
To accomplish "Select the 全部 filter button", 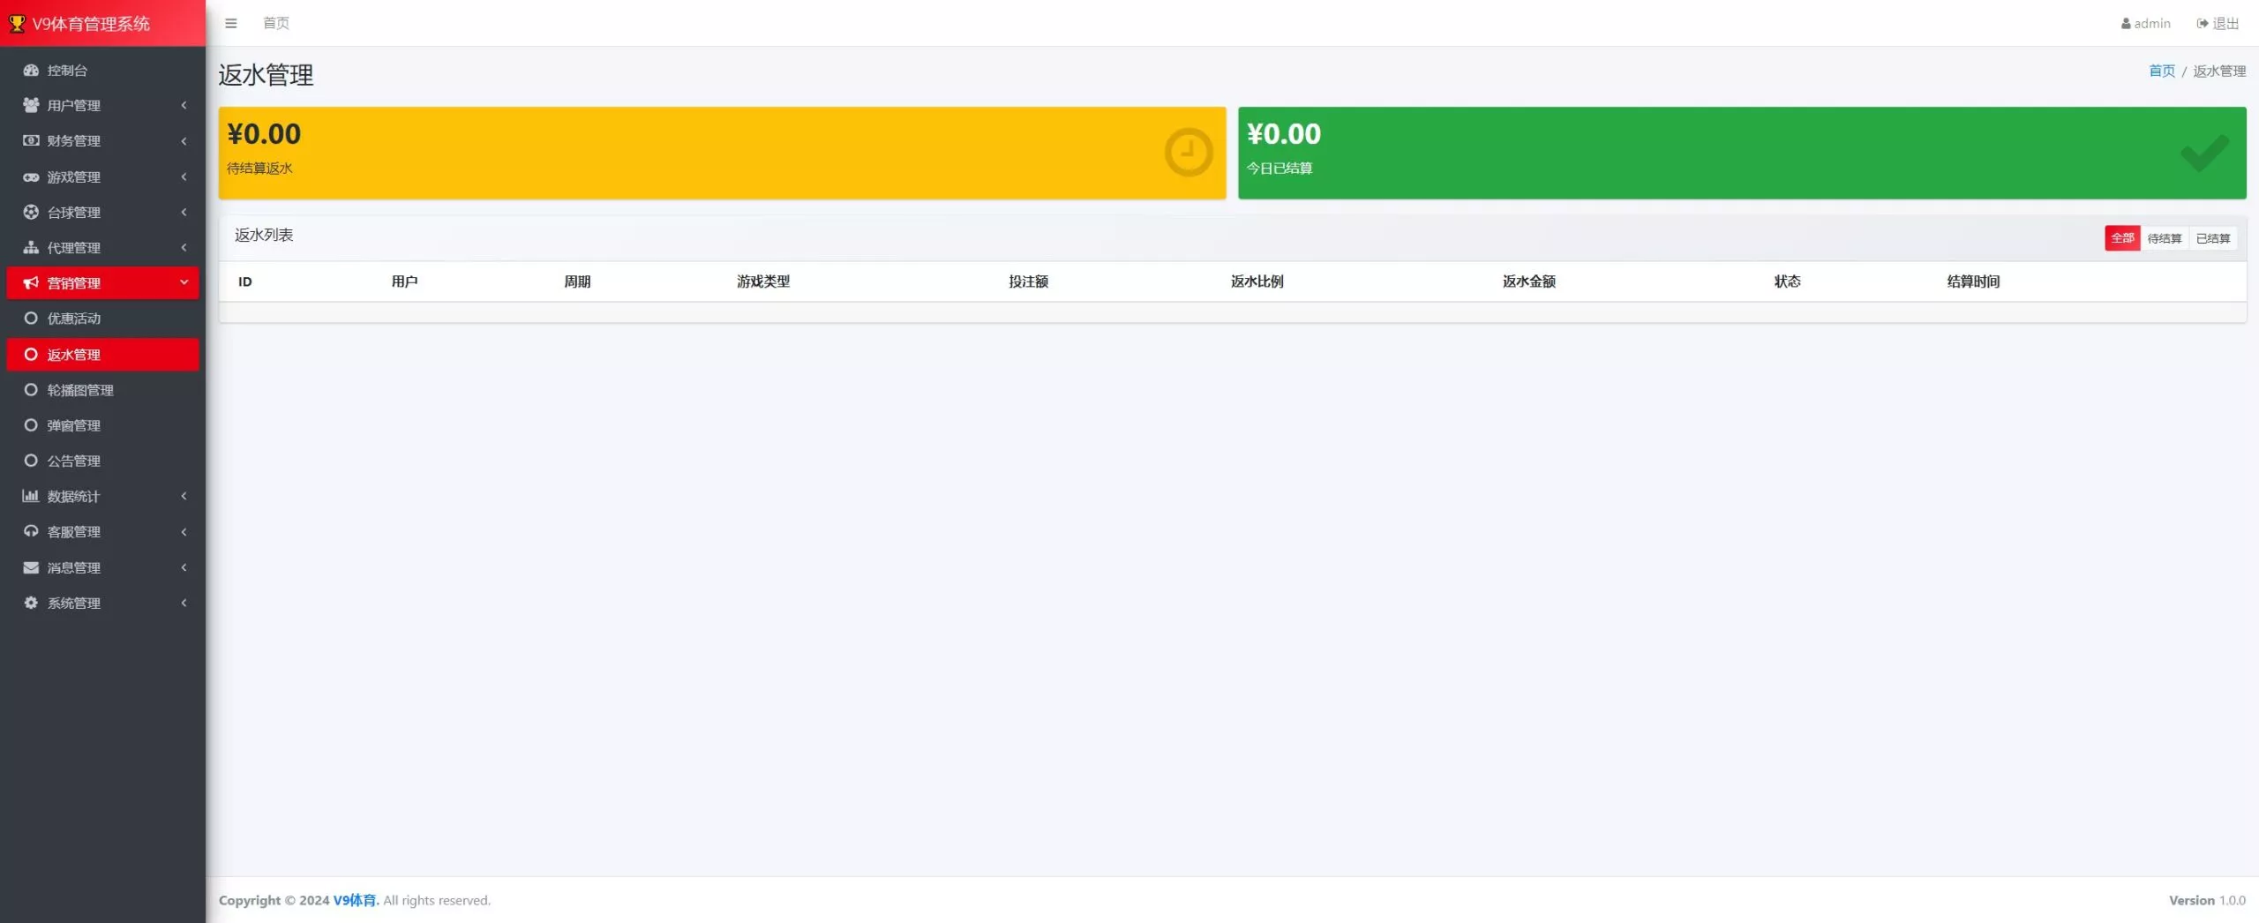I will 2121,238.
